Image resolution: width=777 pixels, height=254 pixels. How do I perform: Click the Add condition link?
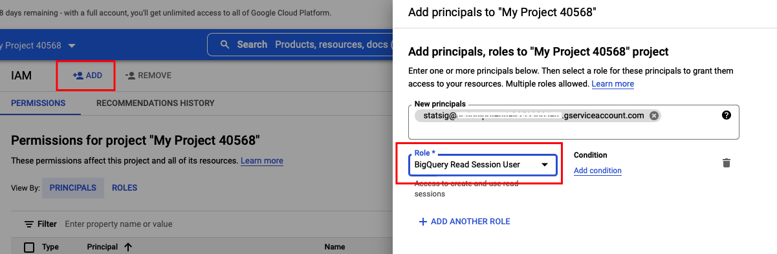[x=598, y=171]
